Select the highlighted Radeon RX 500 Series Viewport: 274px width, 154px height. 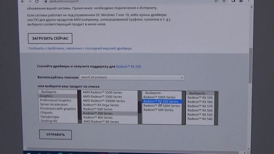[x=162, y=101]
